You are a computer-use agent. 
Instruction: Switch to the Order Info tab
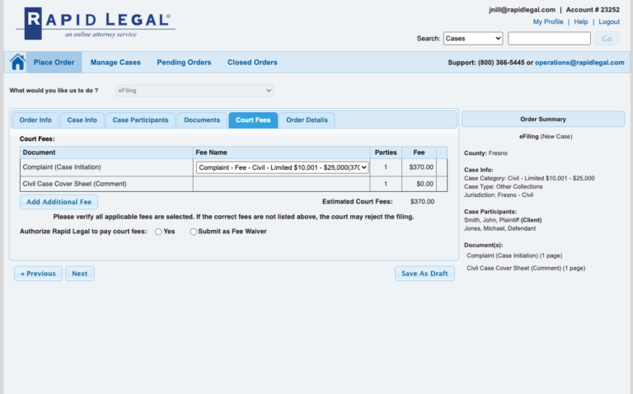[x=35, y=120]
